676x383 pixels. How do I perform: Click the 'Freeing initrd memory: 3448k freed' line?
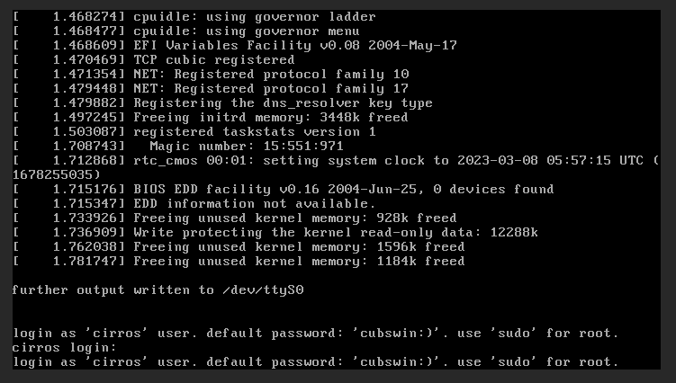point(270,117)
